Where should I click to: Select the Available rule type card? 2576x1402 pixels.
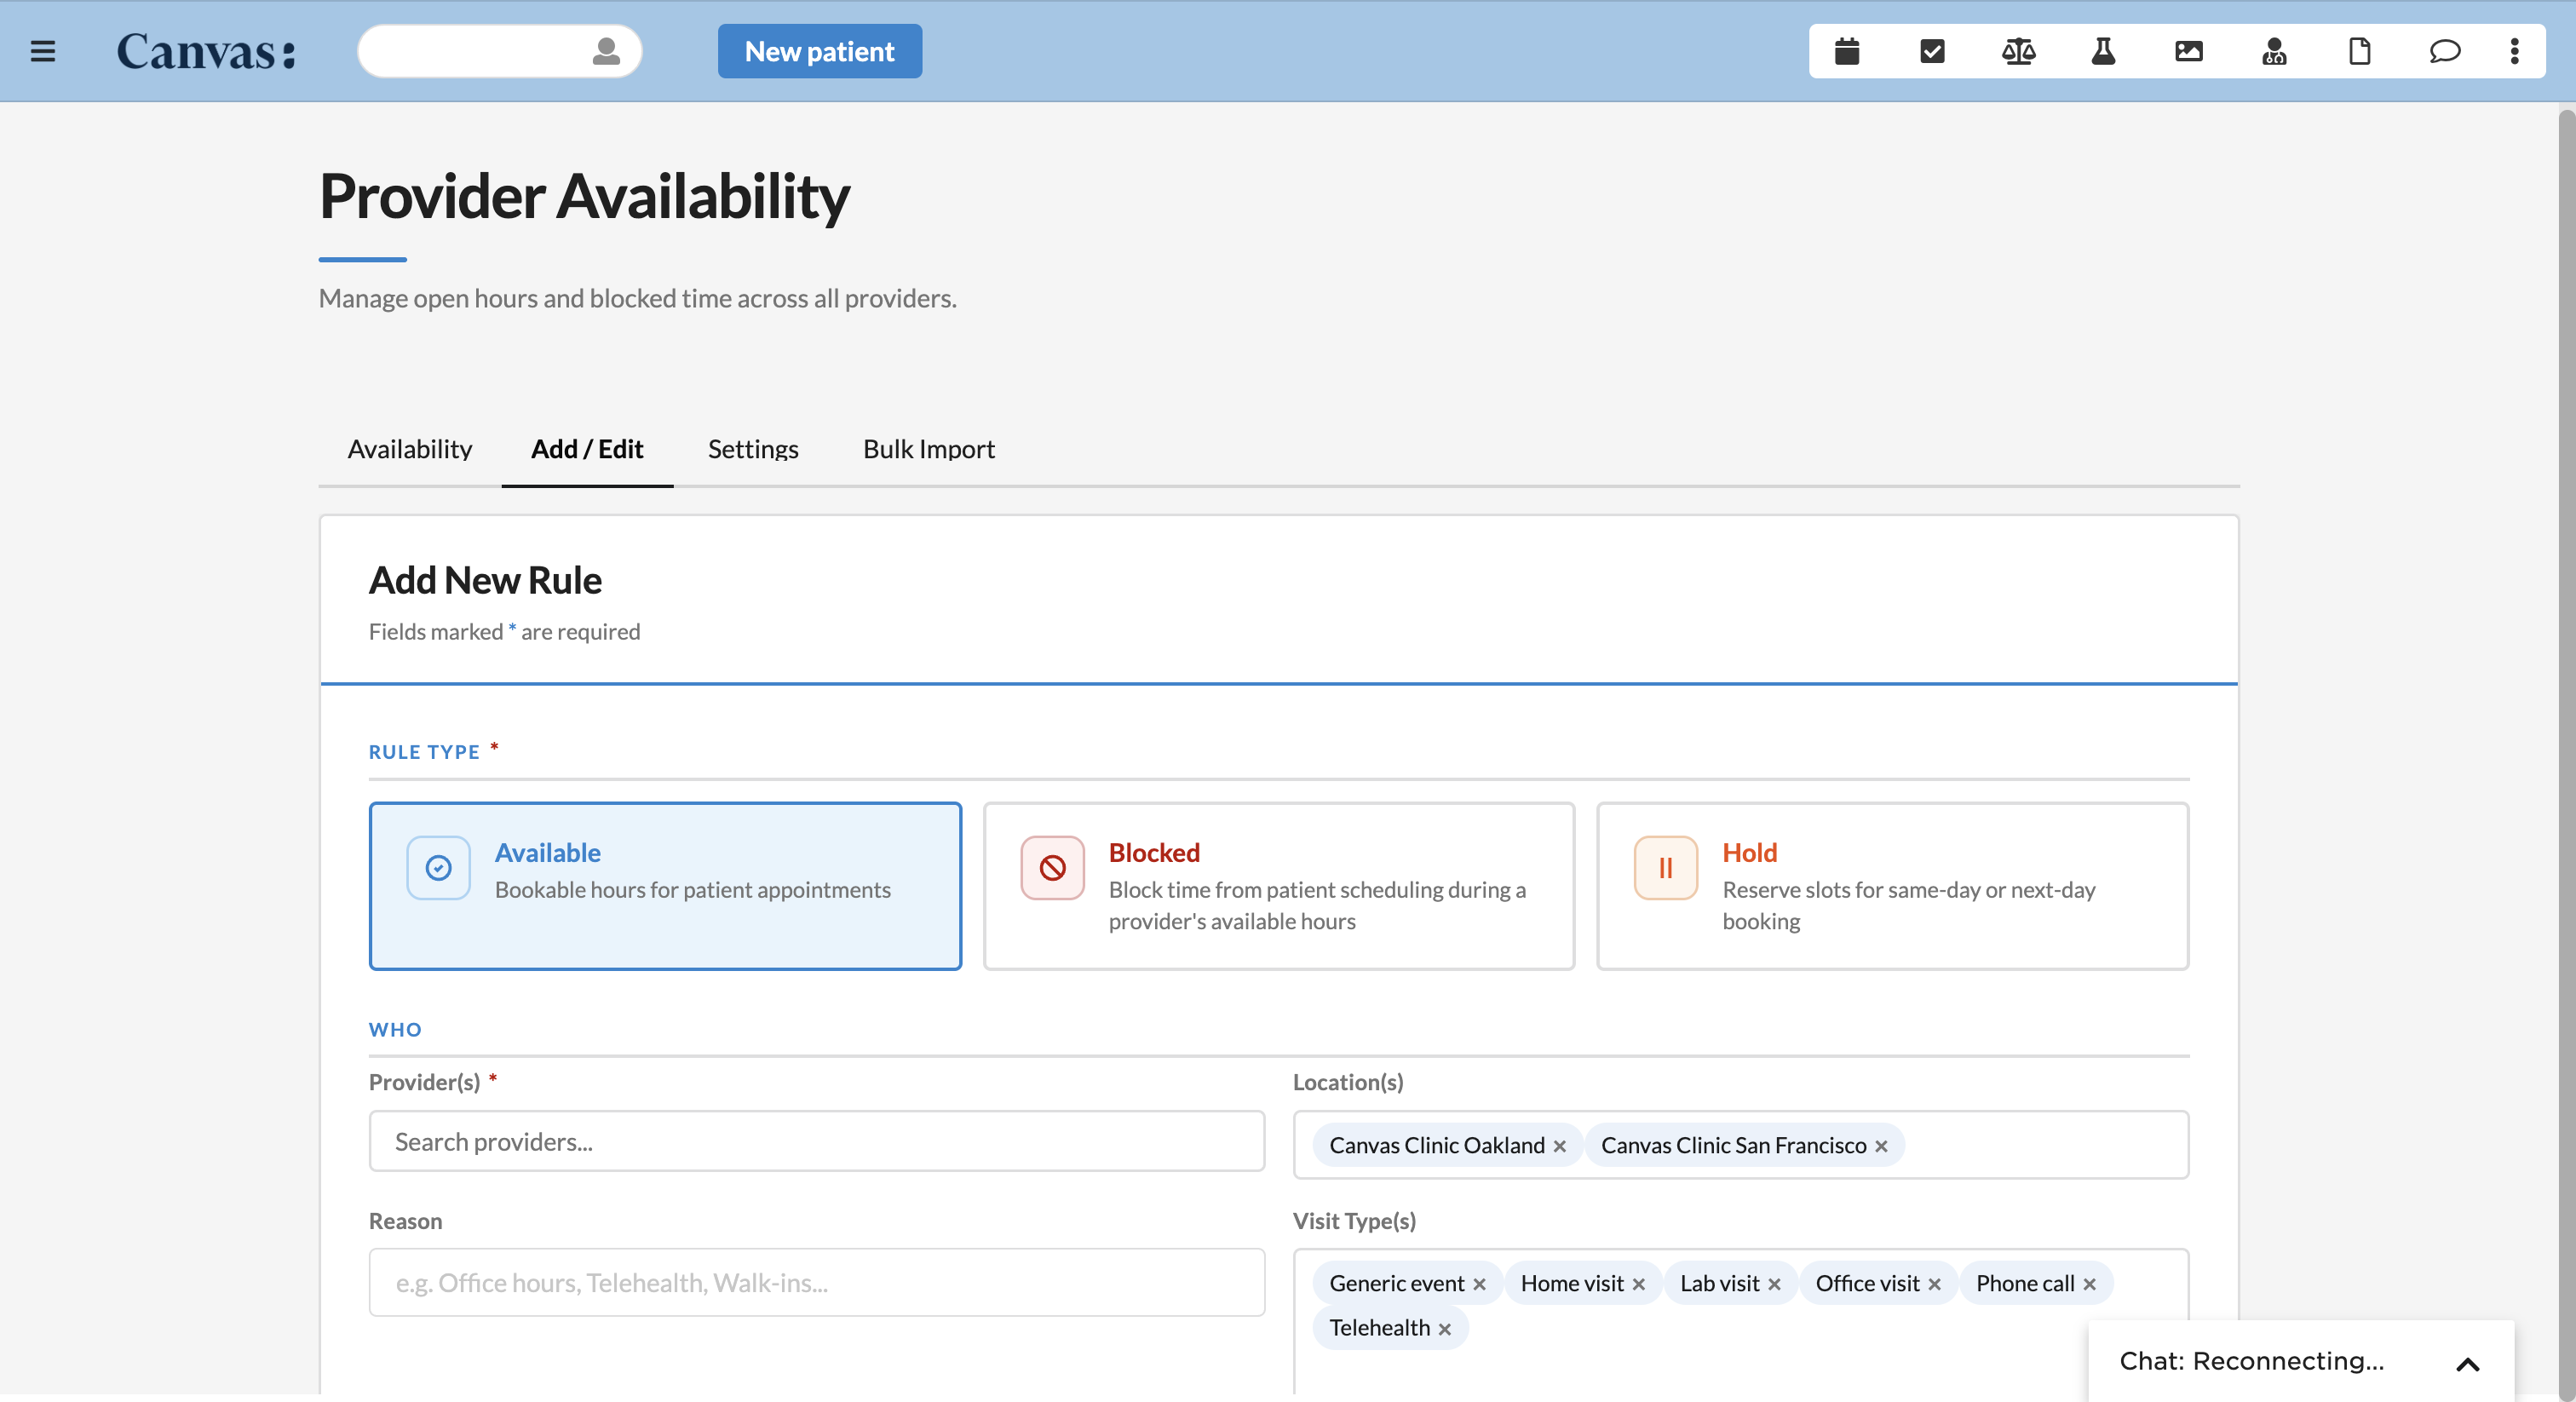click(x=665, y=886)
